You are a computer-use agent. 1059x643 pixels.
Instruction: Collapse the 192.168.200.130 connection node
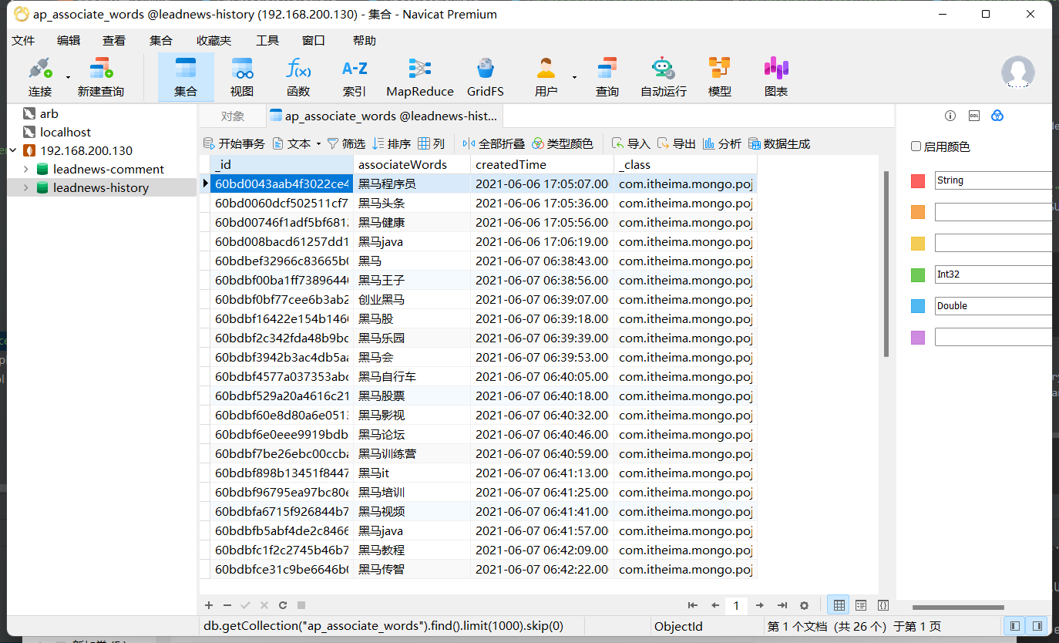tap(12, 150)
